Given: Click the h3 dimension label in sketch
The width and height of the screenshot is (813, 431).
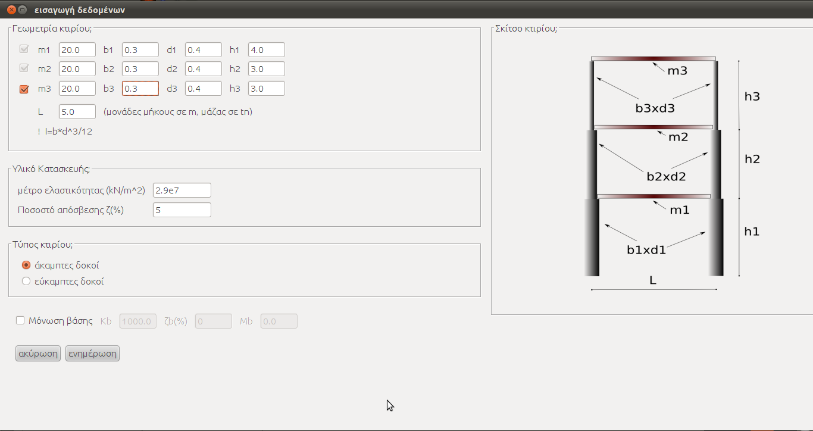Looking at the screenshot, I should pyautogui.click(x=752, y=96).
